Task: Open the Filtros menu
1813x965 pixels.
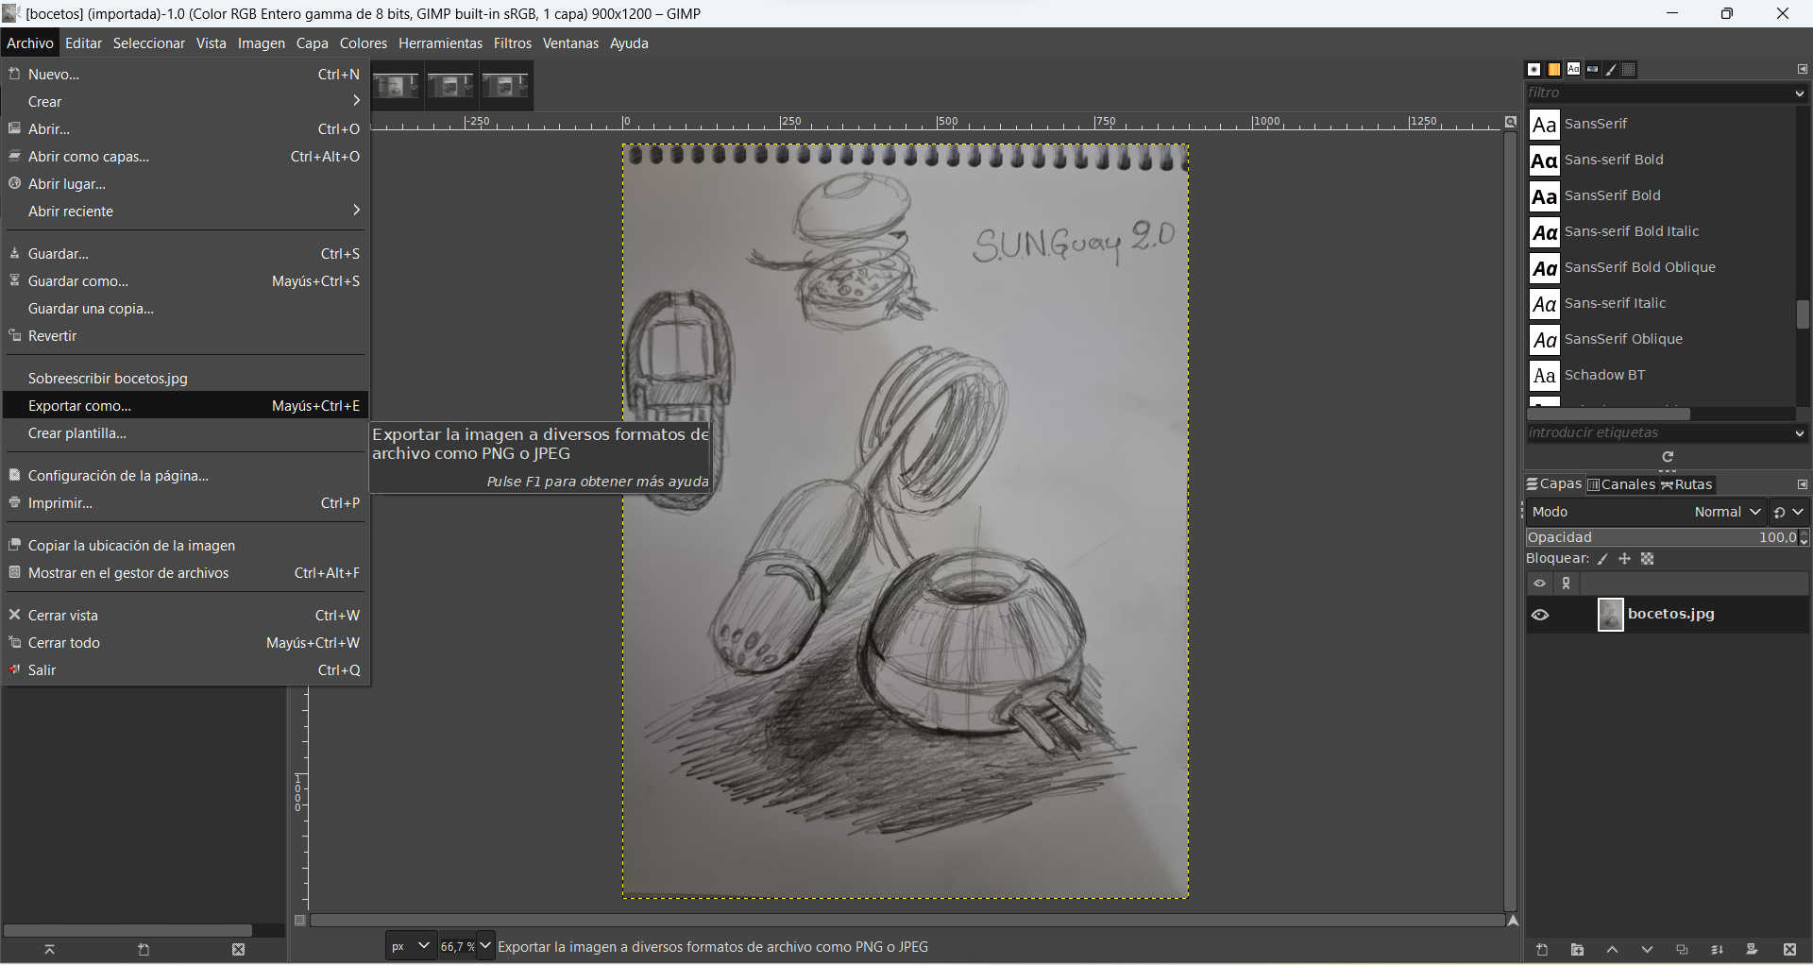Action: (x=513, y=43)
